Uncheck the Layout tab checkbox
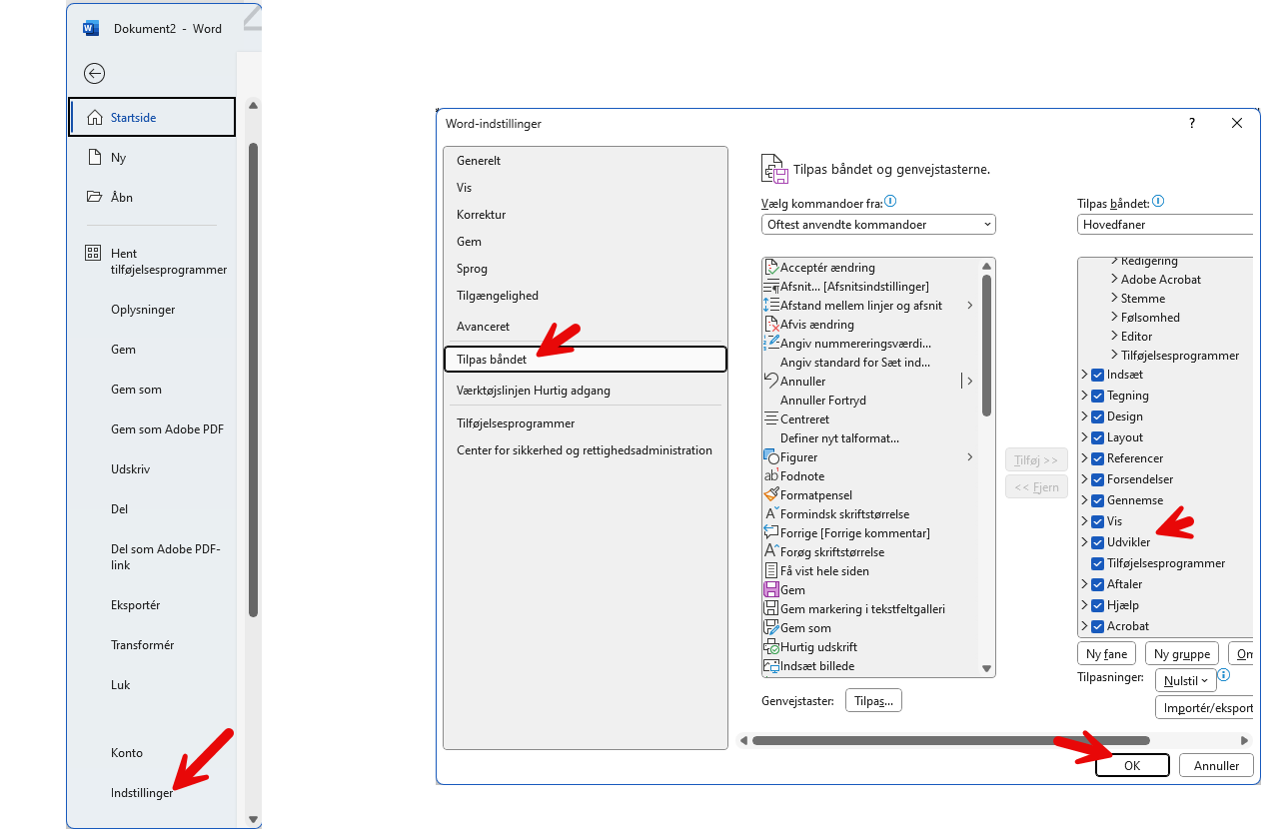Viewport: 1285px width, 829px height. [x=1097, y=437]
